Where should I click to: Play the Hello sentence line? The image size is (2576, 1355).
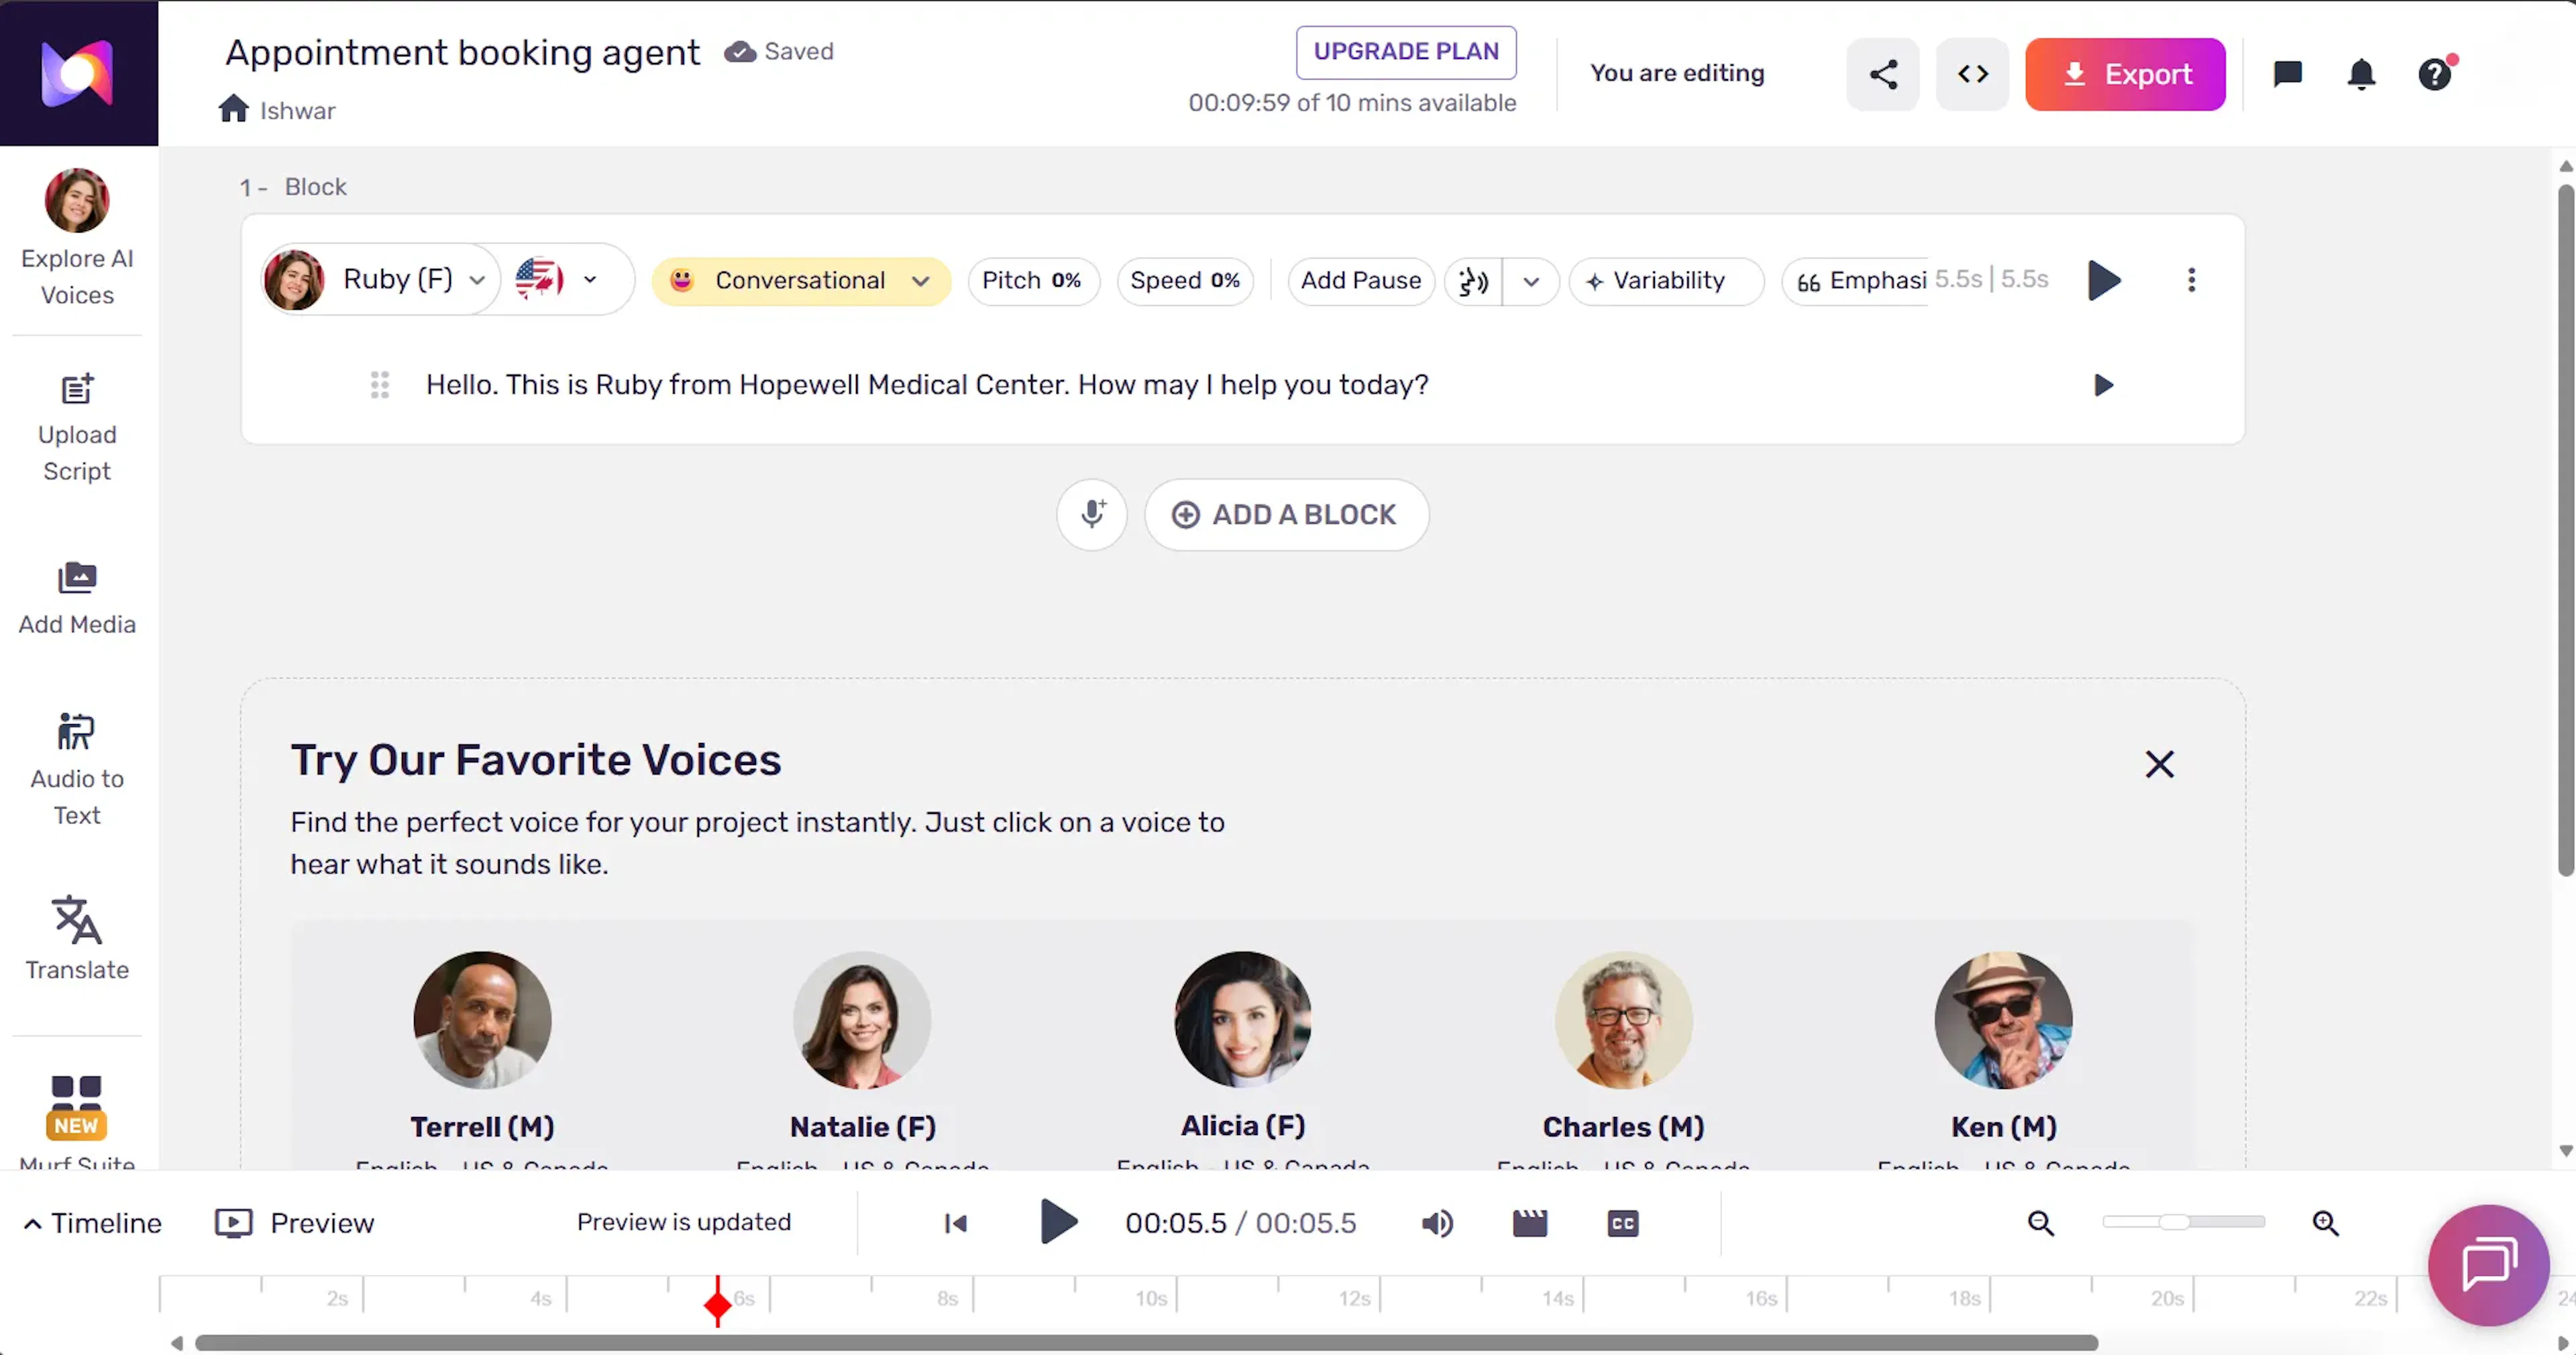pos(2103,385)
